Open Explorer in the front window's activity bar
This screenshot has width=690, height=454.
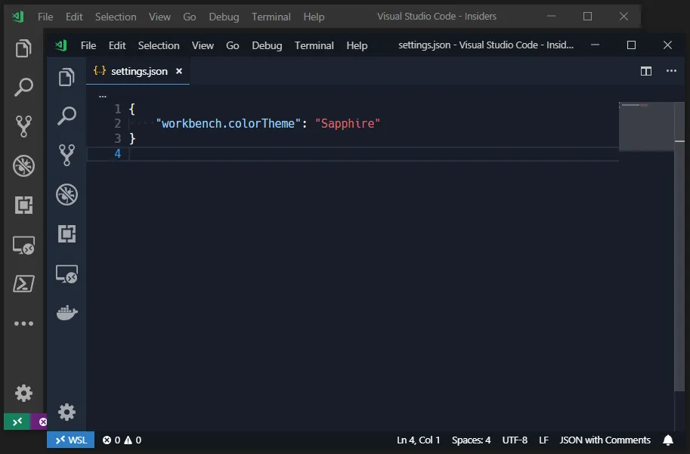tap(67, 77)
